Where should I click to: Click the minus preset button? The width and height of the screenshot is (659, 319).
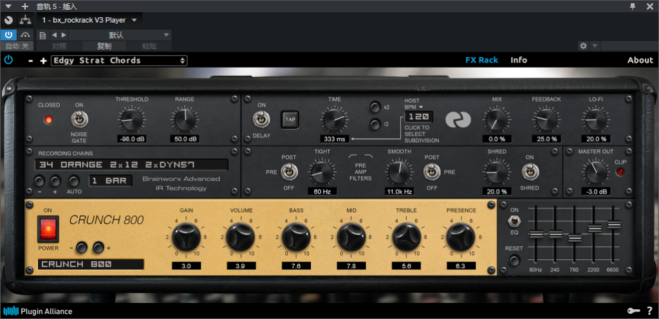31,61
